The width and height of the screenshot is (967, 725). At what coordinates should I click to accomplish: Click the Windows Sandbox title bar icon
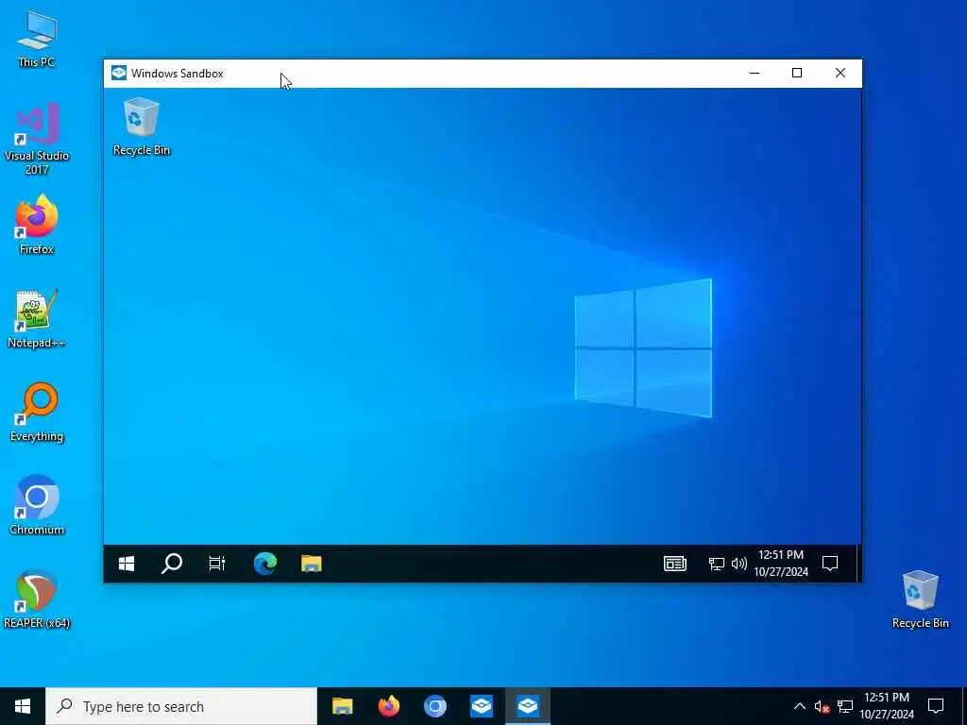[119, 73]
